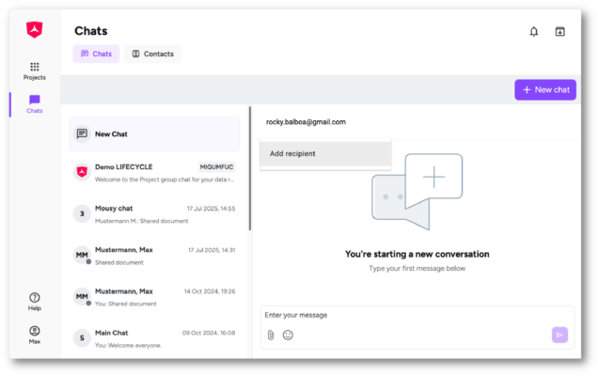Open the Mousy chat conversation
The image size is (598, 376).
[155, 213]
